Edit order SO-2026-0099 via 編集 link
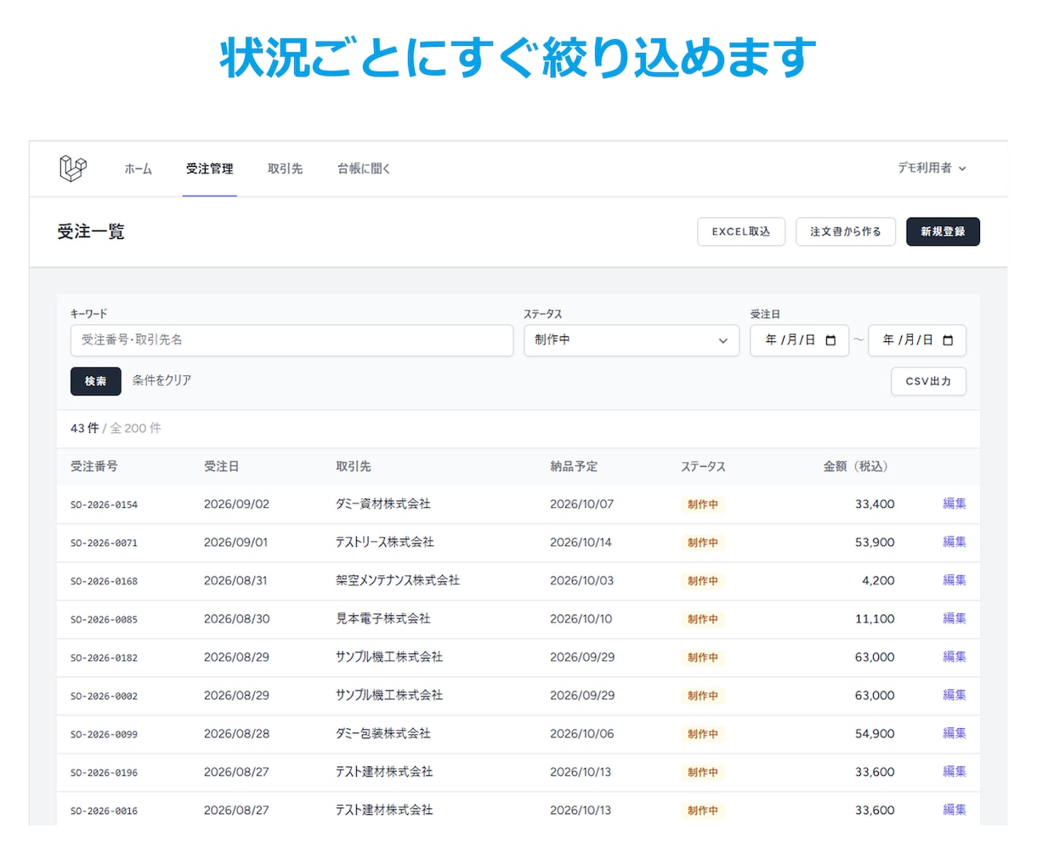Image resolution: width=1037 pixels, height=865 pixels. click(x=955, y=733)
